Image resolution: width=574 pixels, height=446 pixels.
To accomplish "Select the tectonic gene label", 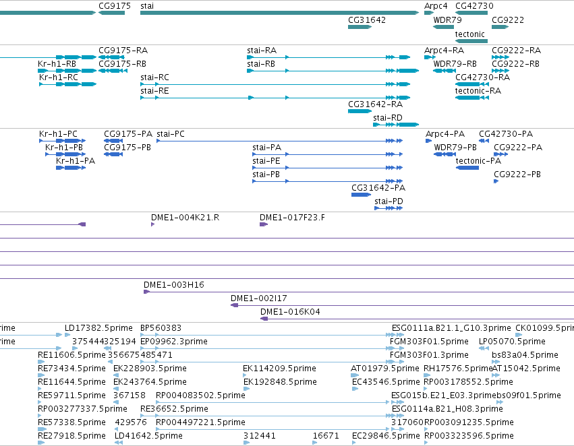I will click(469, 34).
